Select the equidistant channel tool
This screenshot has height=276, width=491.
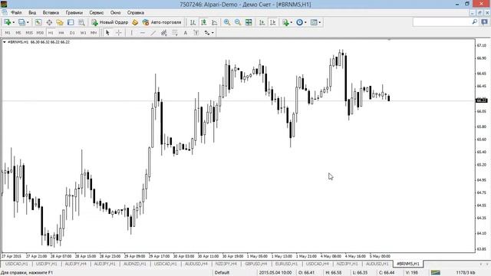[163, 32]
